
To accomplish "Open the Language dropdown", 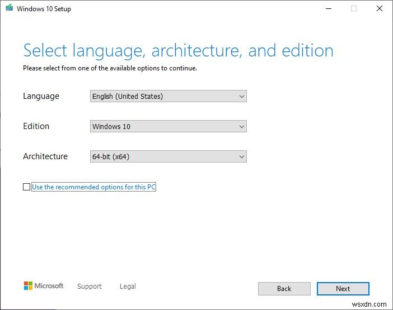I will [x=168, y=96].
